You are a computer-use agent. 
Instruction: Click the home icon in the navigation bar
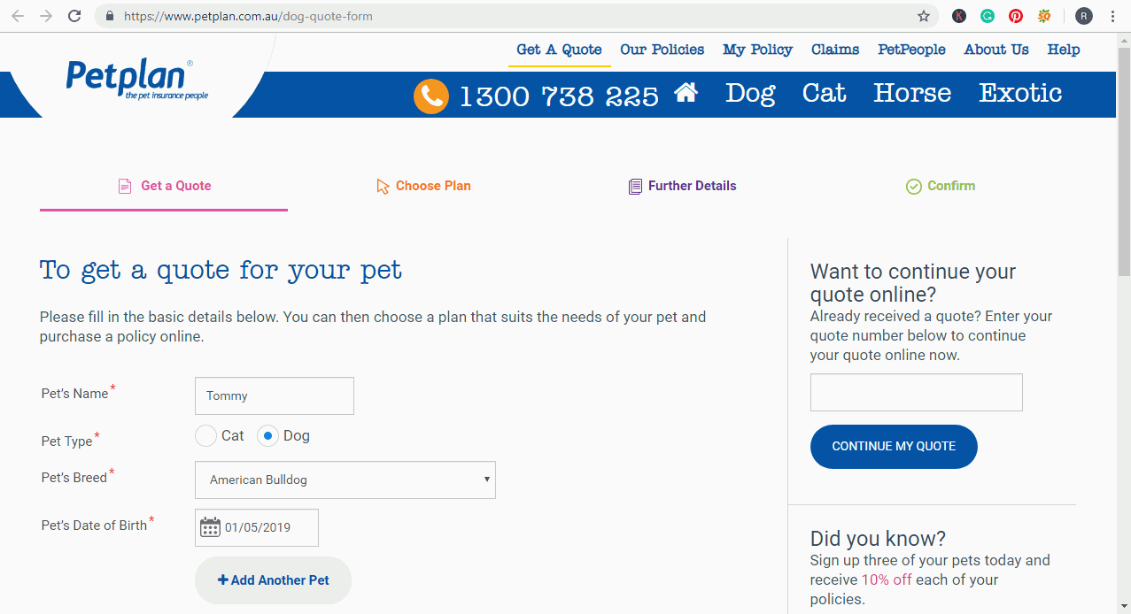click(686, 92)
